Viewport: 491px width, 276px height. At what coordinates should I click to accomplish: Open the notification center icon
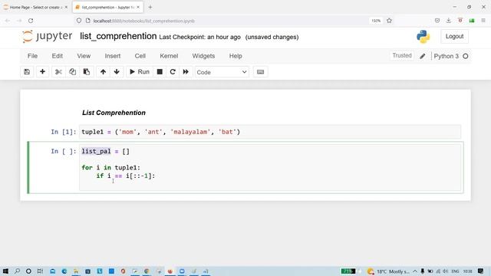click(x=481, y=271)
